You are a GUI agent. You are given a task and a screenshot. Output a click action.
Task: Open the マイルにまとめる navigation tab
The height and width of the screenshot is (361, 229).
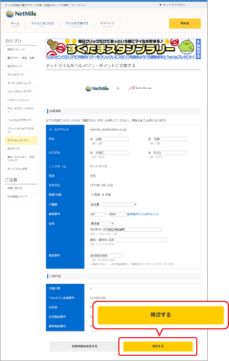(43, 24)
